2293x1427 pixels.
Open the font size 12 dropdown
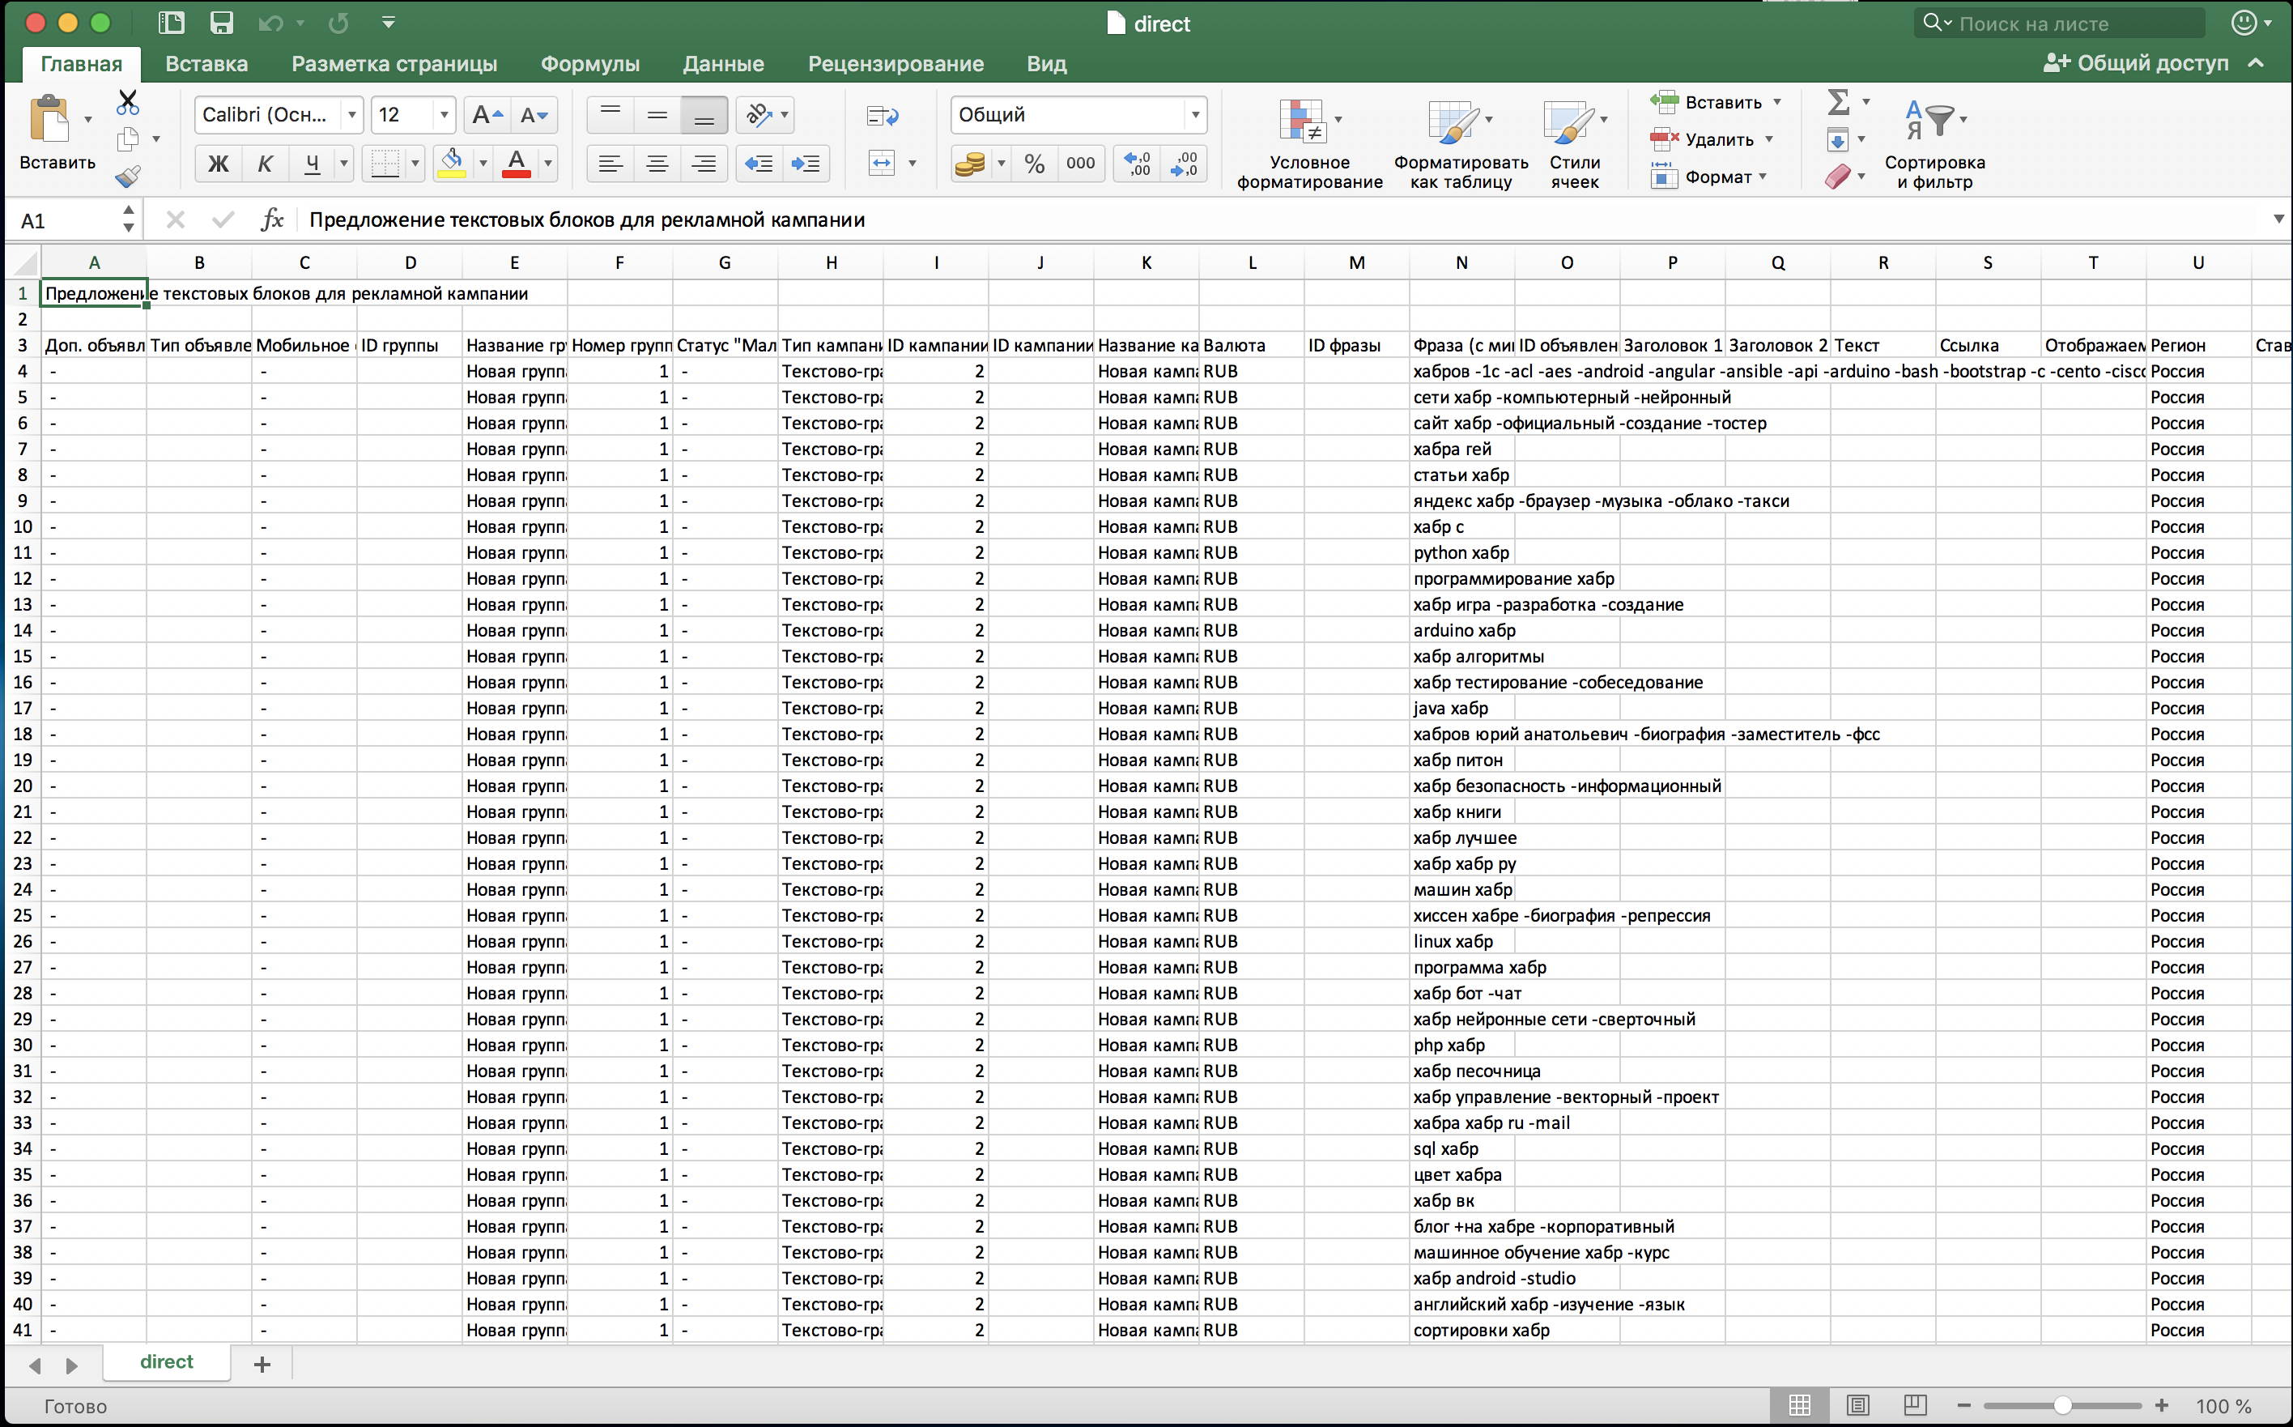(445, 114)
